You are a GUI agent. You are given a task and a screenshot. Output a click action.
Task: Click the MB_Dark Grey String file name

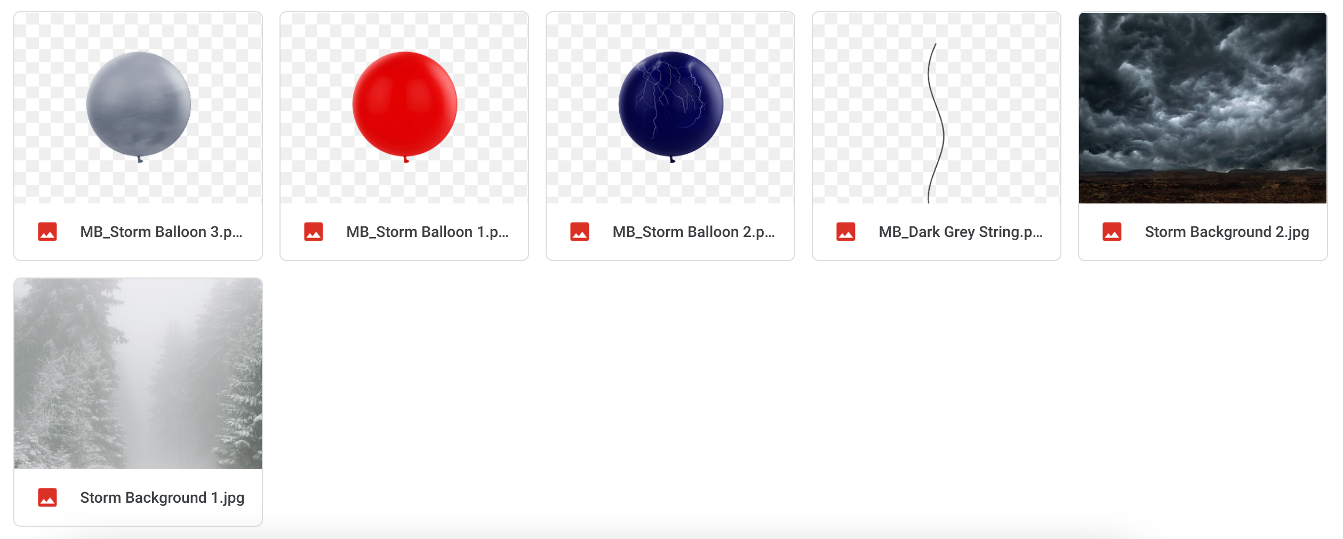(961, 232)
